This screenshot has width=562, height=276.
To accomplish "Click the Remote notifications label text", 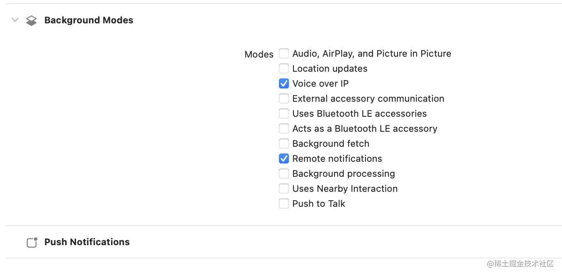I will (337, 158).
